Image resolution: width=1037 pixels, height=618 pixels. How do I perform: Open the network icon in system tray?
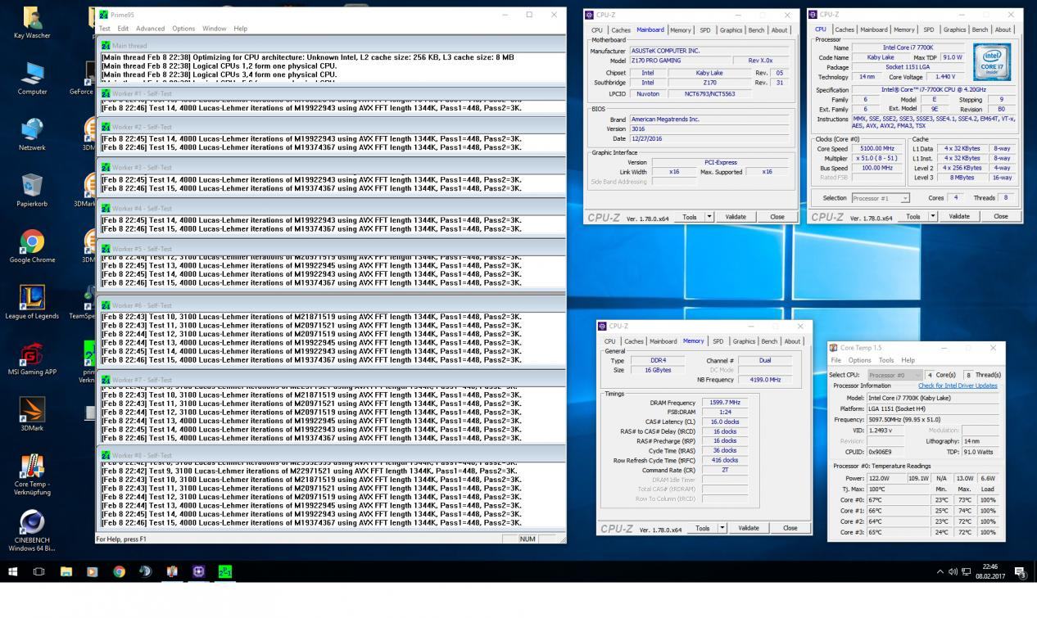(x=966, y=571)
